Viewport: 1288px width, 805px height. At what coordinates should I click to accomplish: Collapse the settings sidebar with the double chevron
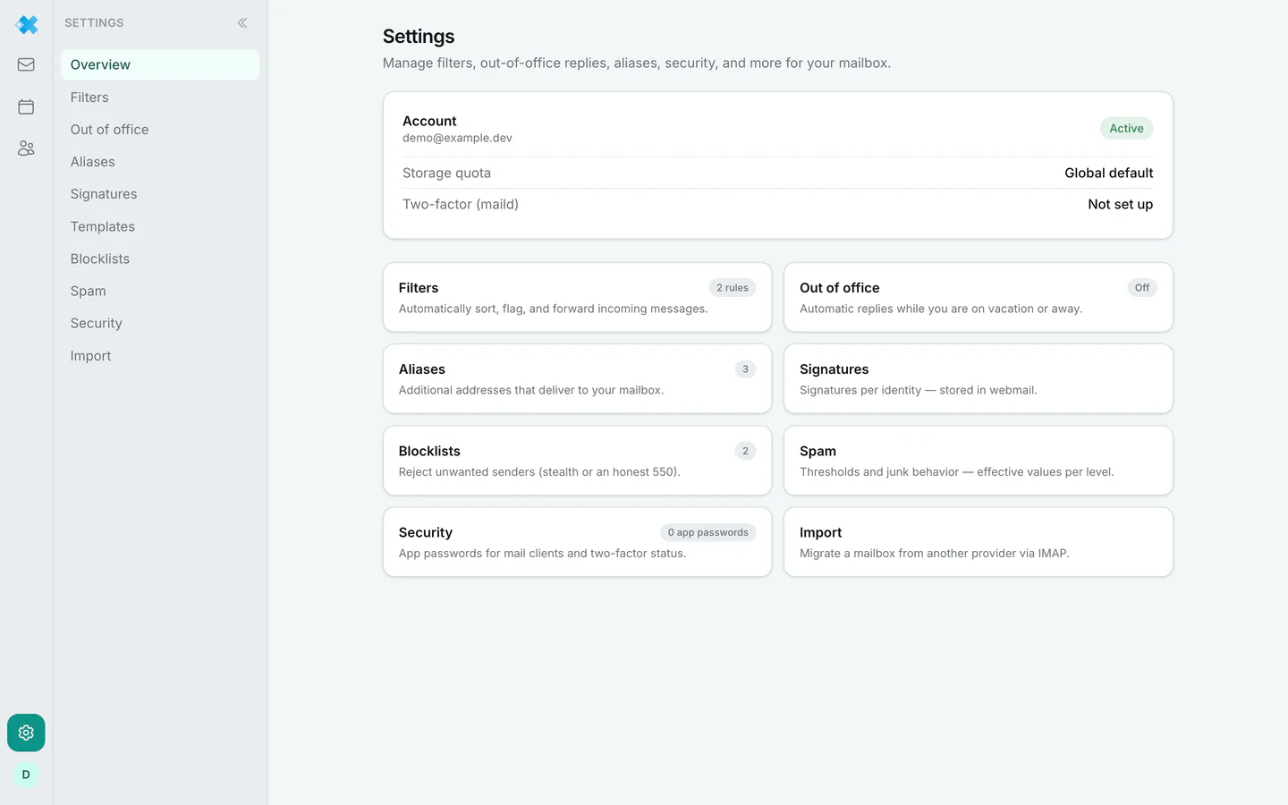coord(242,23)
